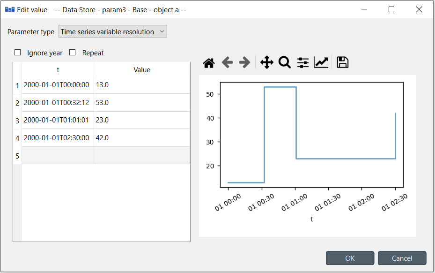Open Configure subplots sliders icon
This screenshot has width=435, height=273.
coord(303,62)
